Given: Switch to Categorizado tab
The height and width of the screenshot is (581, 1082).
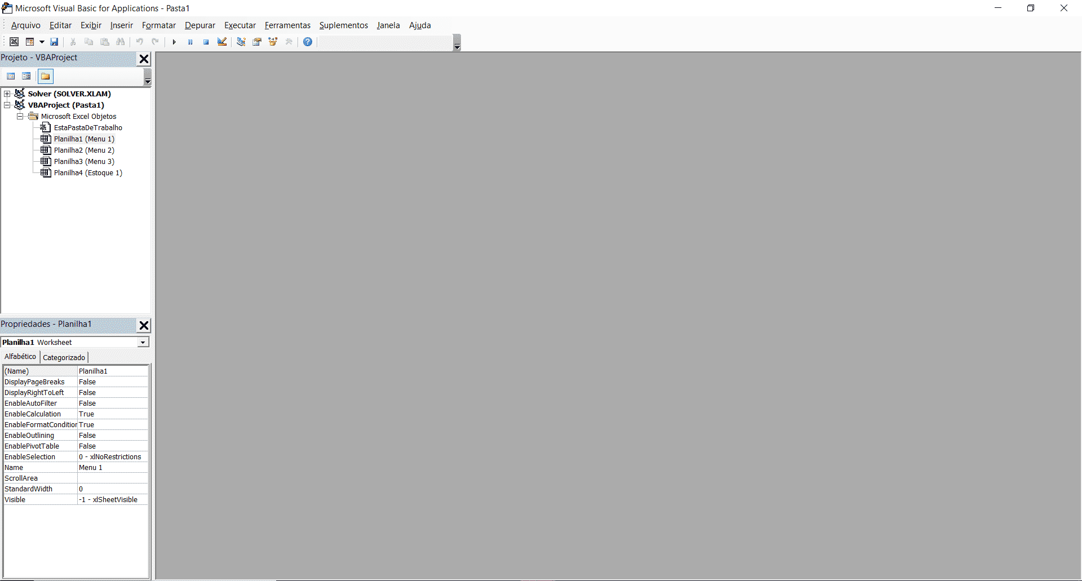Looking at the screenshot, I should point(64,357).
